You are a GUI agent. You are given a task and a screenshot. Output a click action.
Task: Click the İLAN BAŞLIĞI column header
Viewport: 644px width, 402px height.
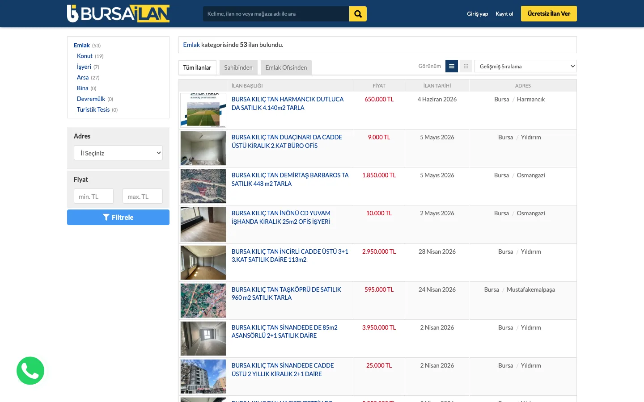pyautogui.click(x=247, y=86)
